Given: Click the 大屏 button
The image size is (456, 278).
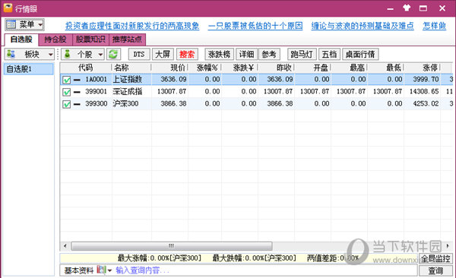Looking at the screenshot, I should [x=163, y=54].
